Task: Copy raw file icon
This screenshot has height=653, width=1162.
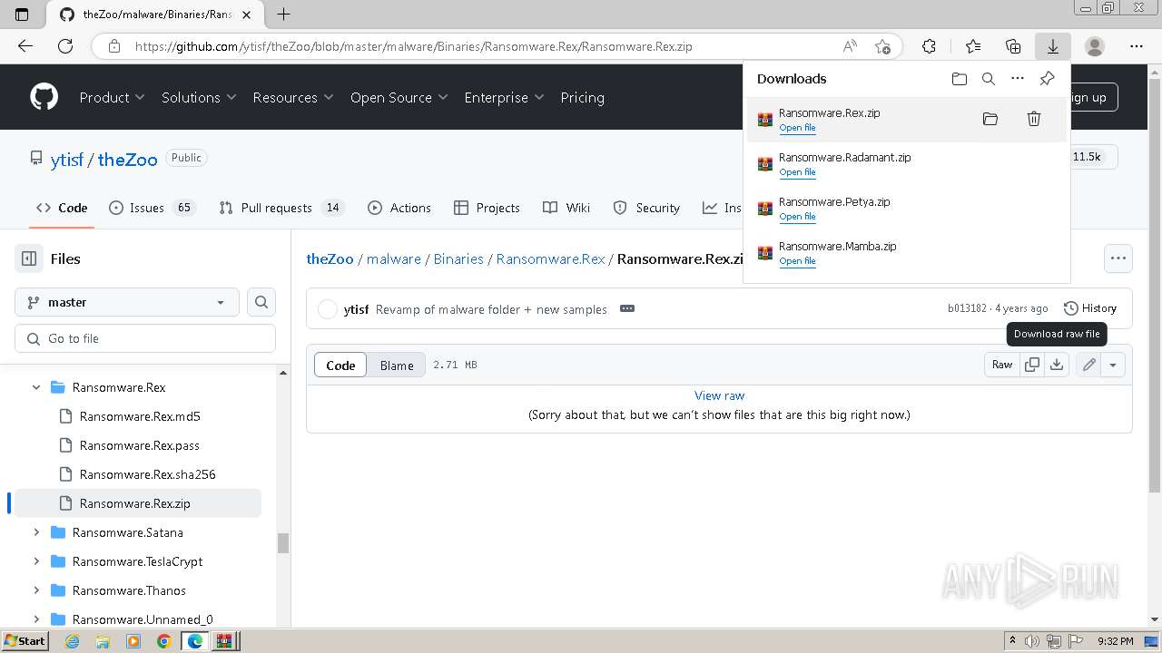Action: point(1032,365)
